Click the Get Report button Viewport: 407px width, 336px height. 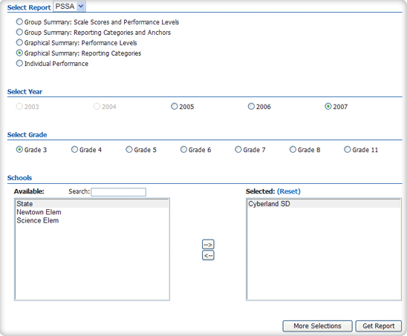click(379, 326)
